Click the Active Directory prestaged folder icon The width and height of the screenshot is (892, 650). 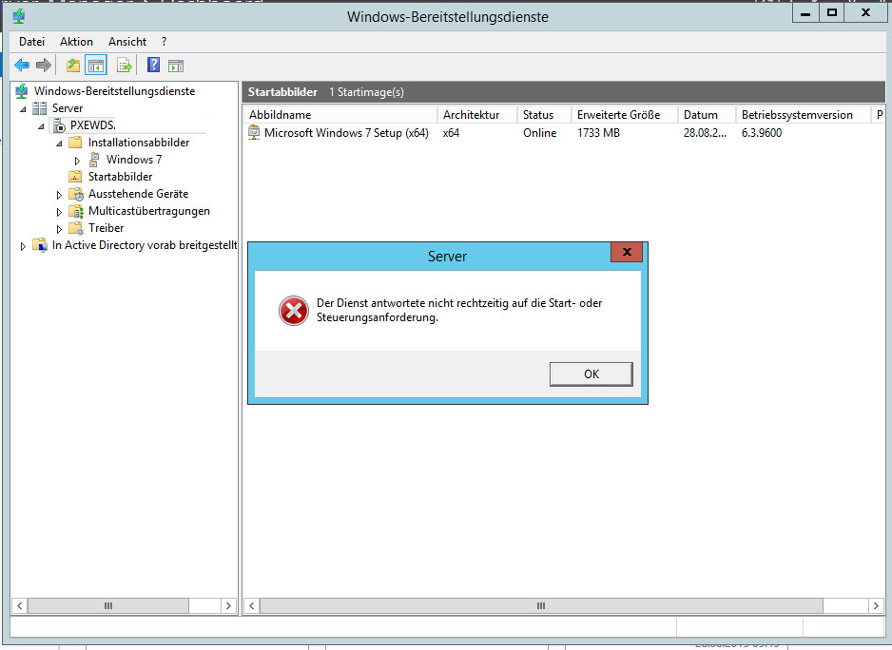pyautogui.click(x=40, y=245)
